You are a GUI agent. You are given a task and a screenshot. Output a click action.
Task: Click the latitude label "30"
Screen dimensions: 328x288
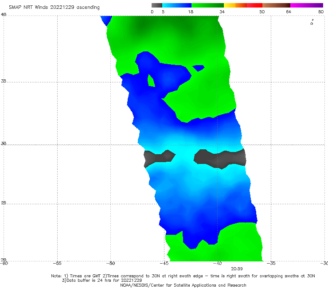coord(4,144)
